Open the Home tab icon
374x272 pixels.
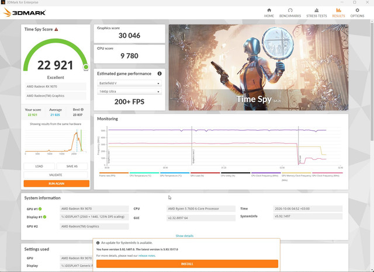tap(269, 11)
